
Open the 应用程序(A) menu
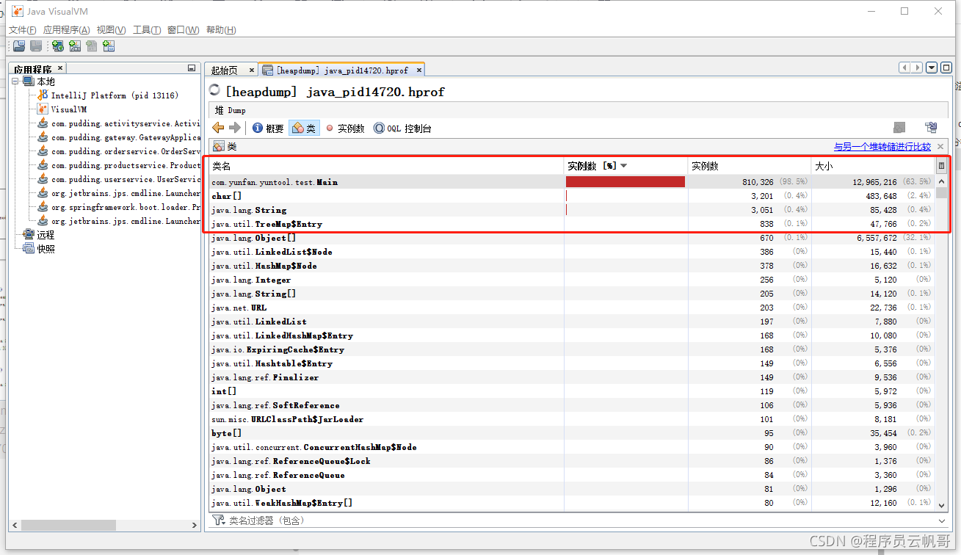(66, 30)
